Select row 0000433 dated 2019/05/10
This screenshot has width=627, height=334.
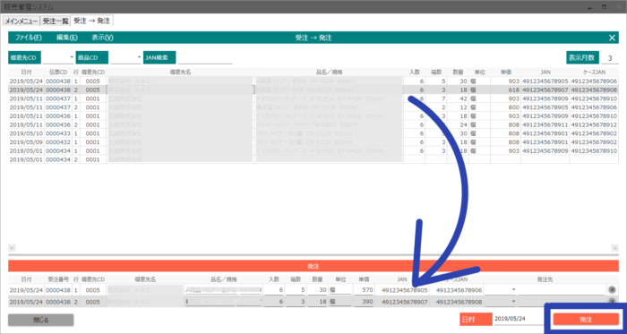coord(313,133)
